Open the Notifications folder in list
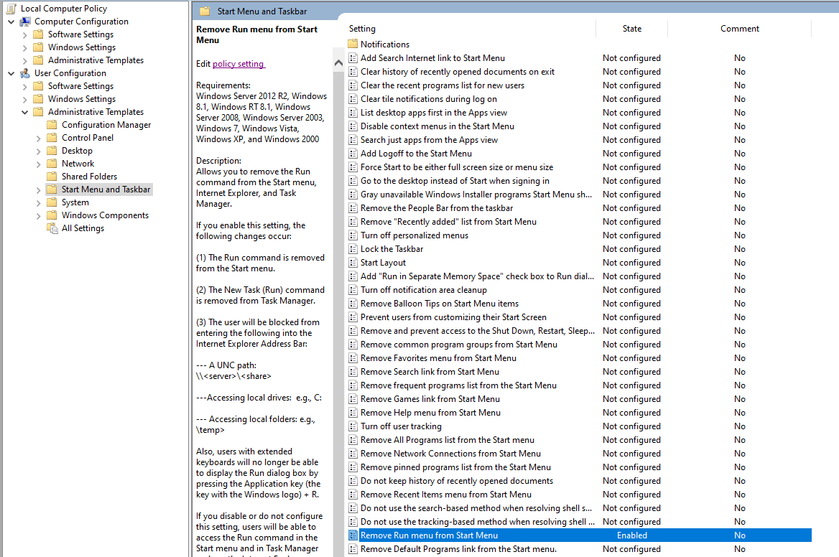839x557 pixels. point(385,45)
